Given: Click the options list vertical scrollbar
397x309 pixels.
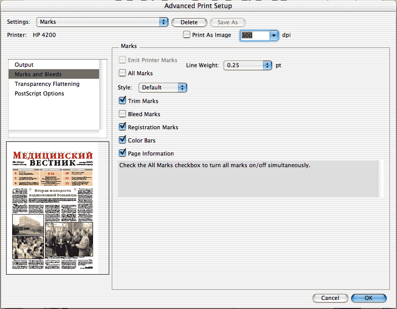Looking at the screenshot, I should 103,95.
